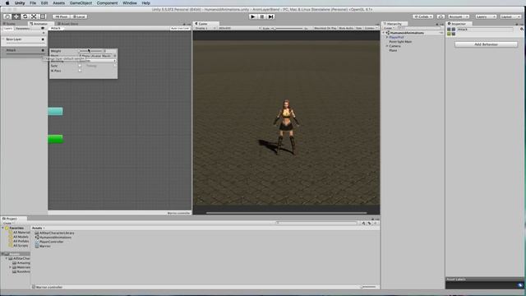Collapse HumanoidAnimations scene in Hierarchy

(x=384, y=33)
